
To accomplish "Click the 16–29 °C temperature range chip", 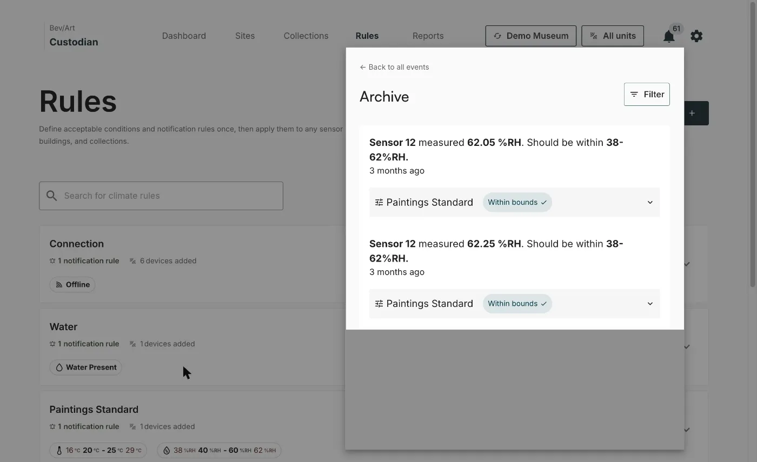I will tap(98, 450).
